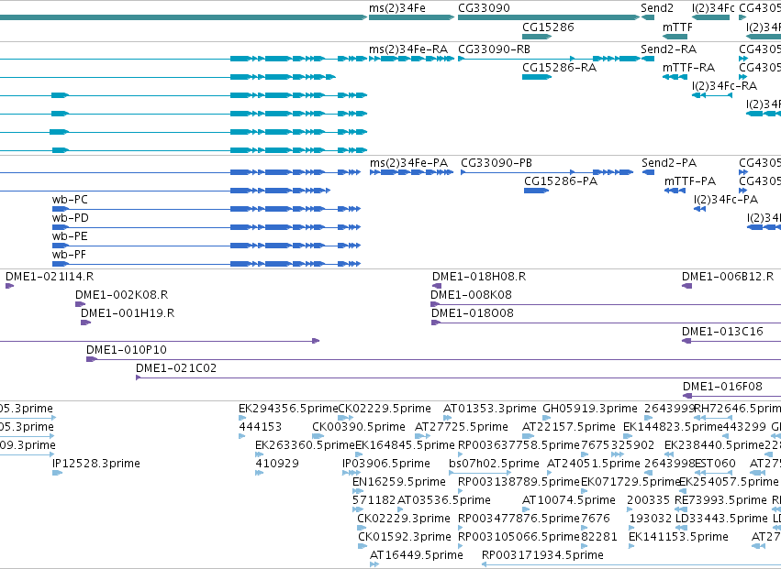
Task: Click the DME1-021I14.R clone label
Action: (x=50, y=277)
